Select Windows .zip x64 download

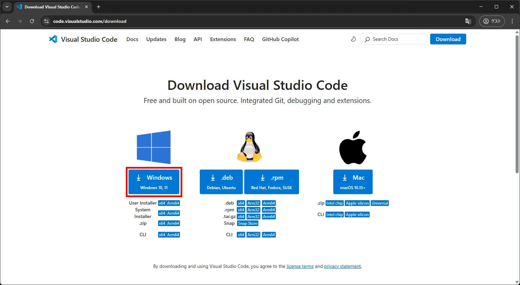pyautogui.click(x=162, y=223)
